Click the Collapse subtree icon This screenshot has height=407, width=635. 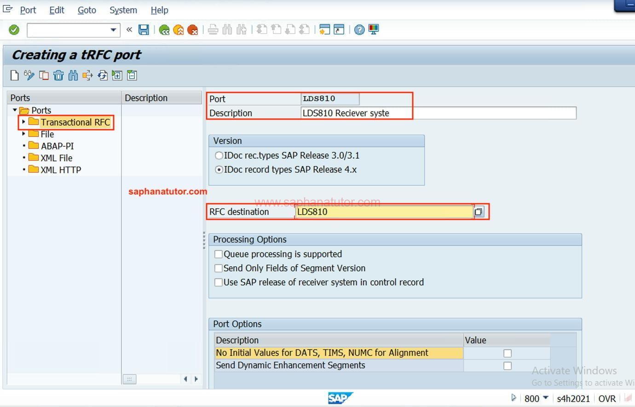coord(132,75)
